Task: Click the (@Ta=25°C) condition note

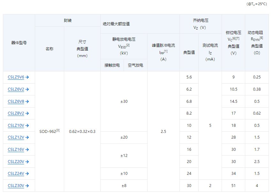Action: pyautogui.click(x=257, y=4)
